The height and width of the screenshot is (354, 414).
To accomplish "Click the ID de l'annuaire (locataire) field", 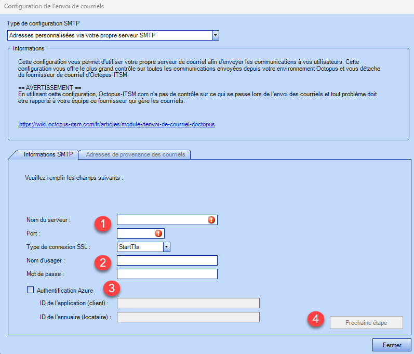I will tap(188, 317).
